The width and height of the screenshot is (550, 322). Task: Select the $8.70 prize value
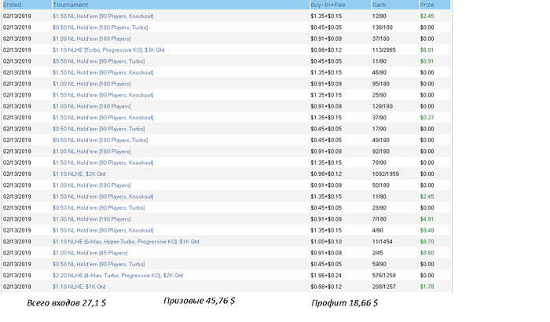click(427, 242)
